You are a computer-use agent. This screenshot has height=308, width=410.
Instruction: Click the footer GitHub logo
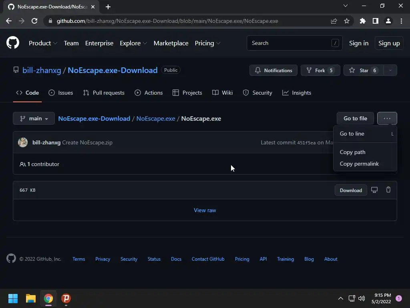[x=11, y=259]
